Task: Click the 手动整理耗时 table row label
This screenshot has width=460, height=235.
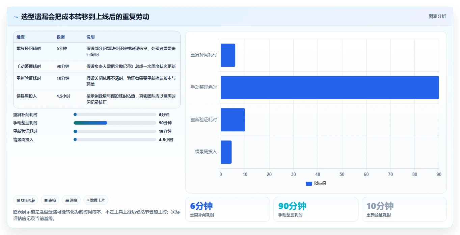Action: (29, 67)
